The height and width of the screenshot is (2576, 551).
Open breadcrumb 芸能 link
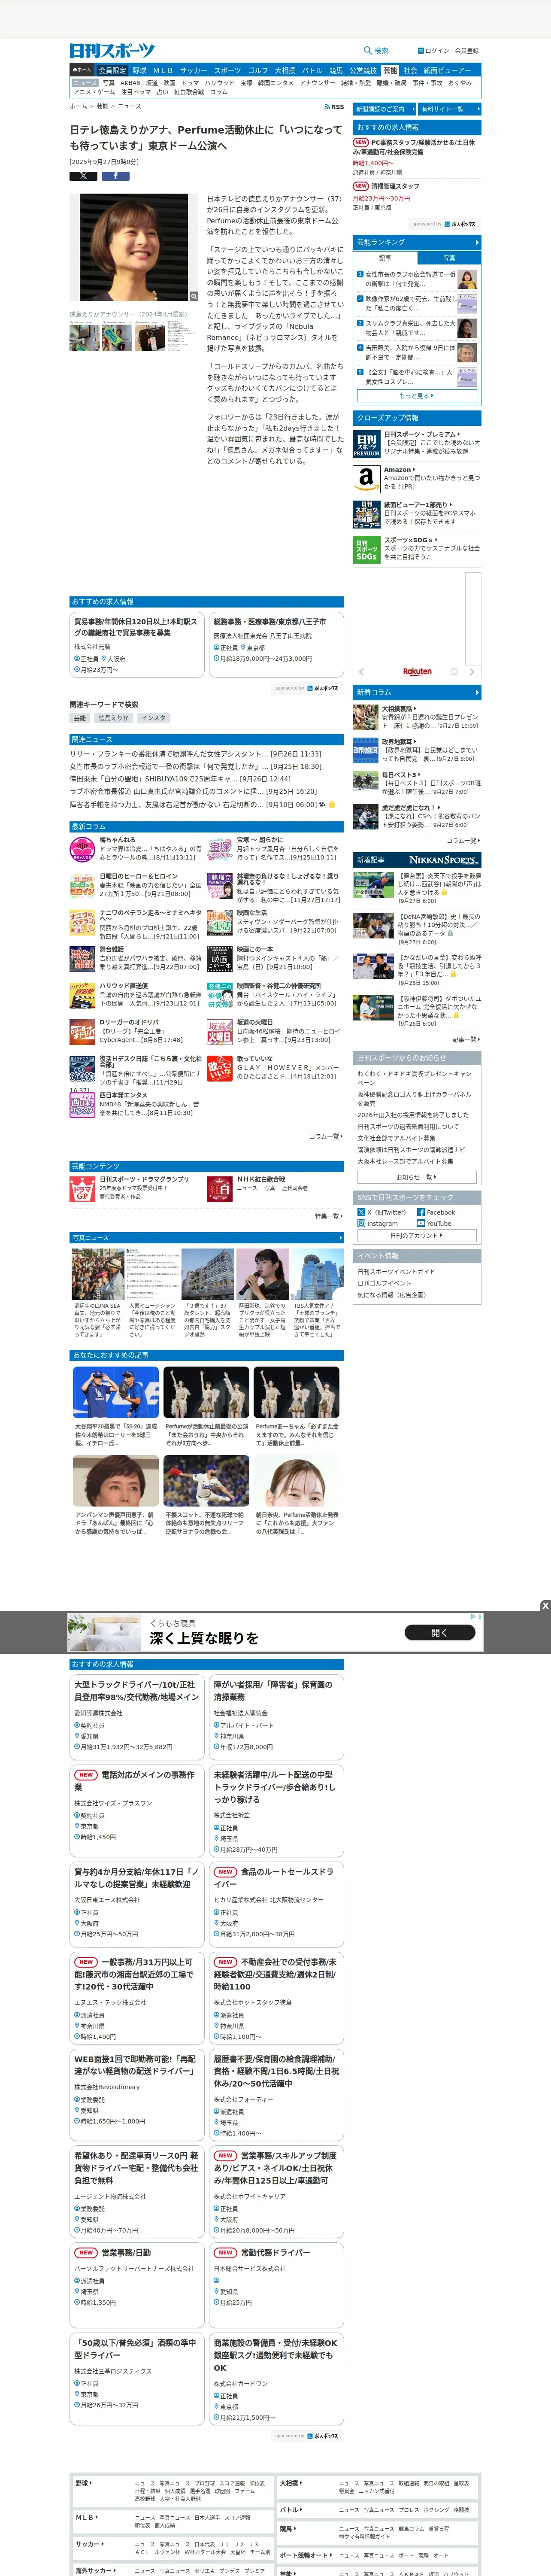(x=102, y=106)
